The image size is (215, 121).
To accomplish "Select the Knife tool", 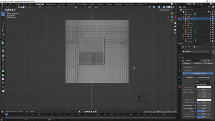I will [x=3, y=67].
